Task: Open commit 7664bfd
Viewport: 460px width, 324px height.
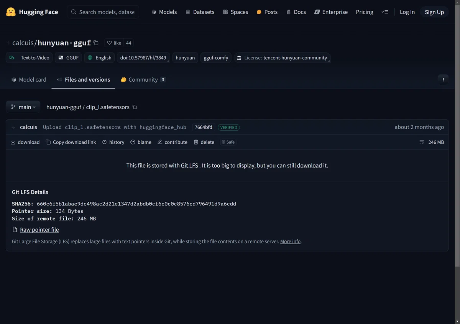Action: pos(204,127)
